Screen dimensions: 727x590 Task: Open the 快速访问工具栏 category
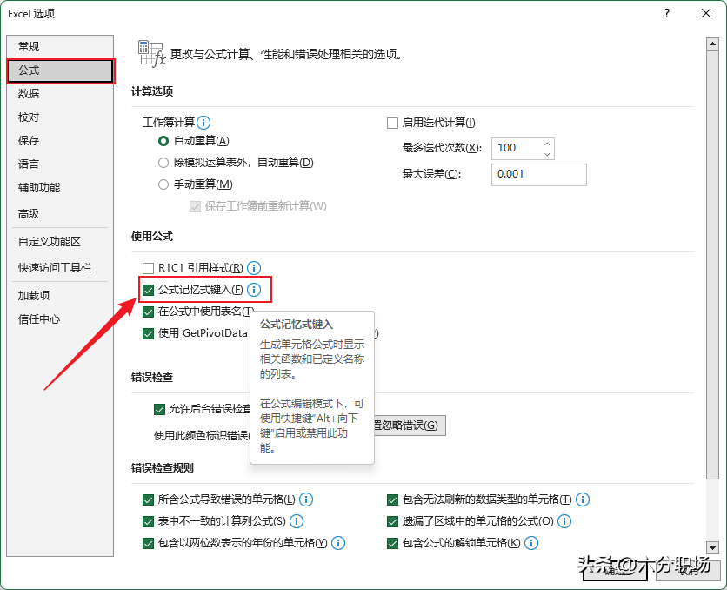[x=60, y=268]
